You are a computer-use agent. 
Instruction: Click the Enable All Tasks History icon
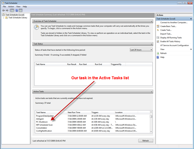[x=158, y=42]
